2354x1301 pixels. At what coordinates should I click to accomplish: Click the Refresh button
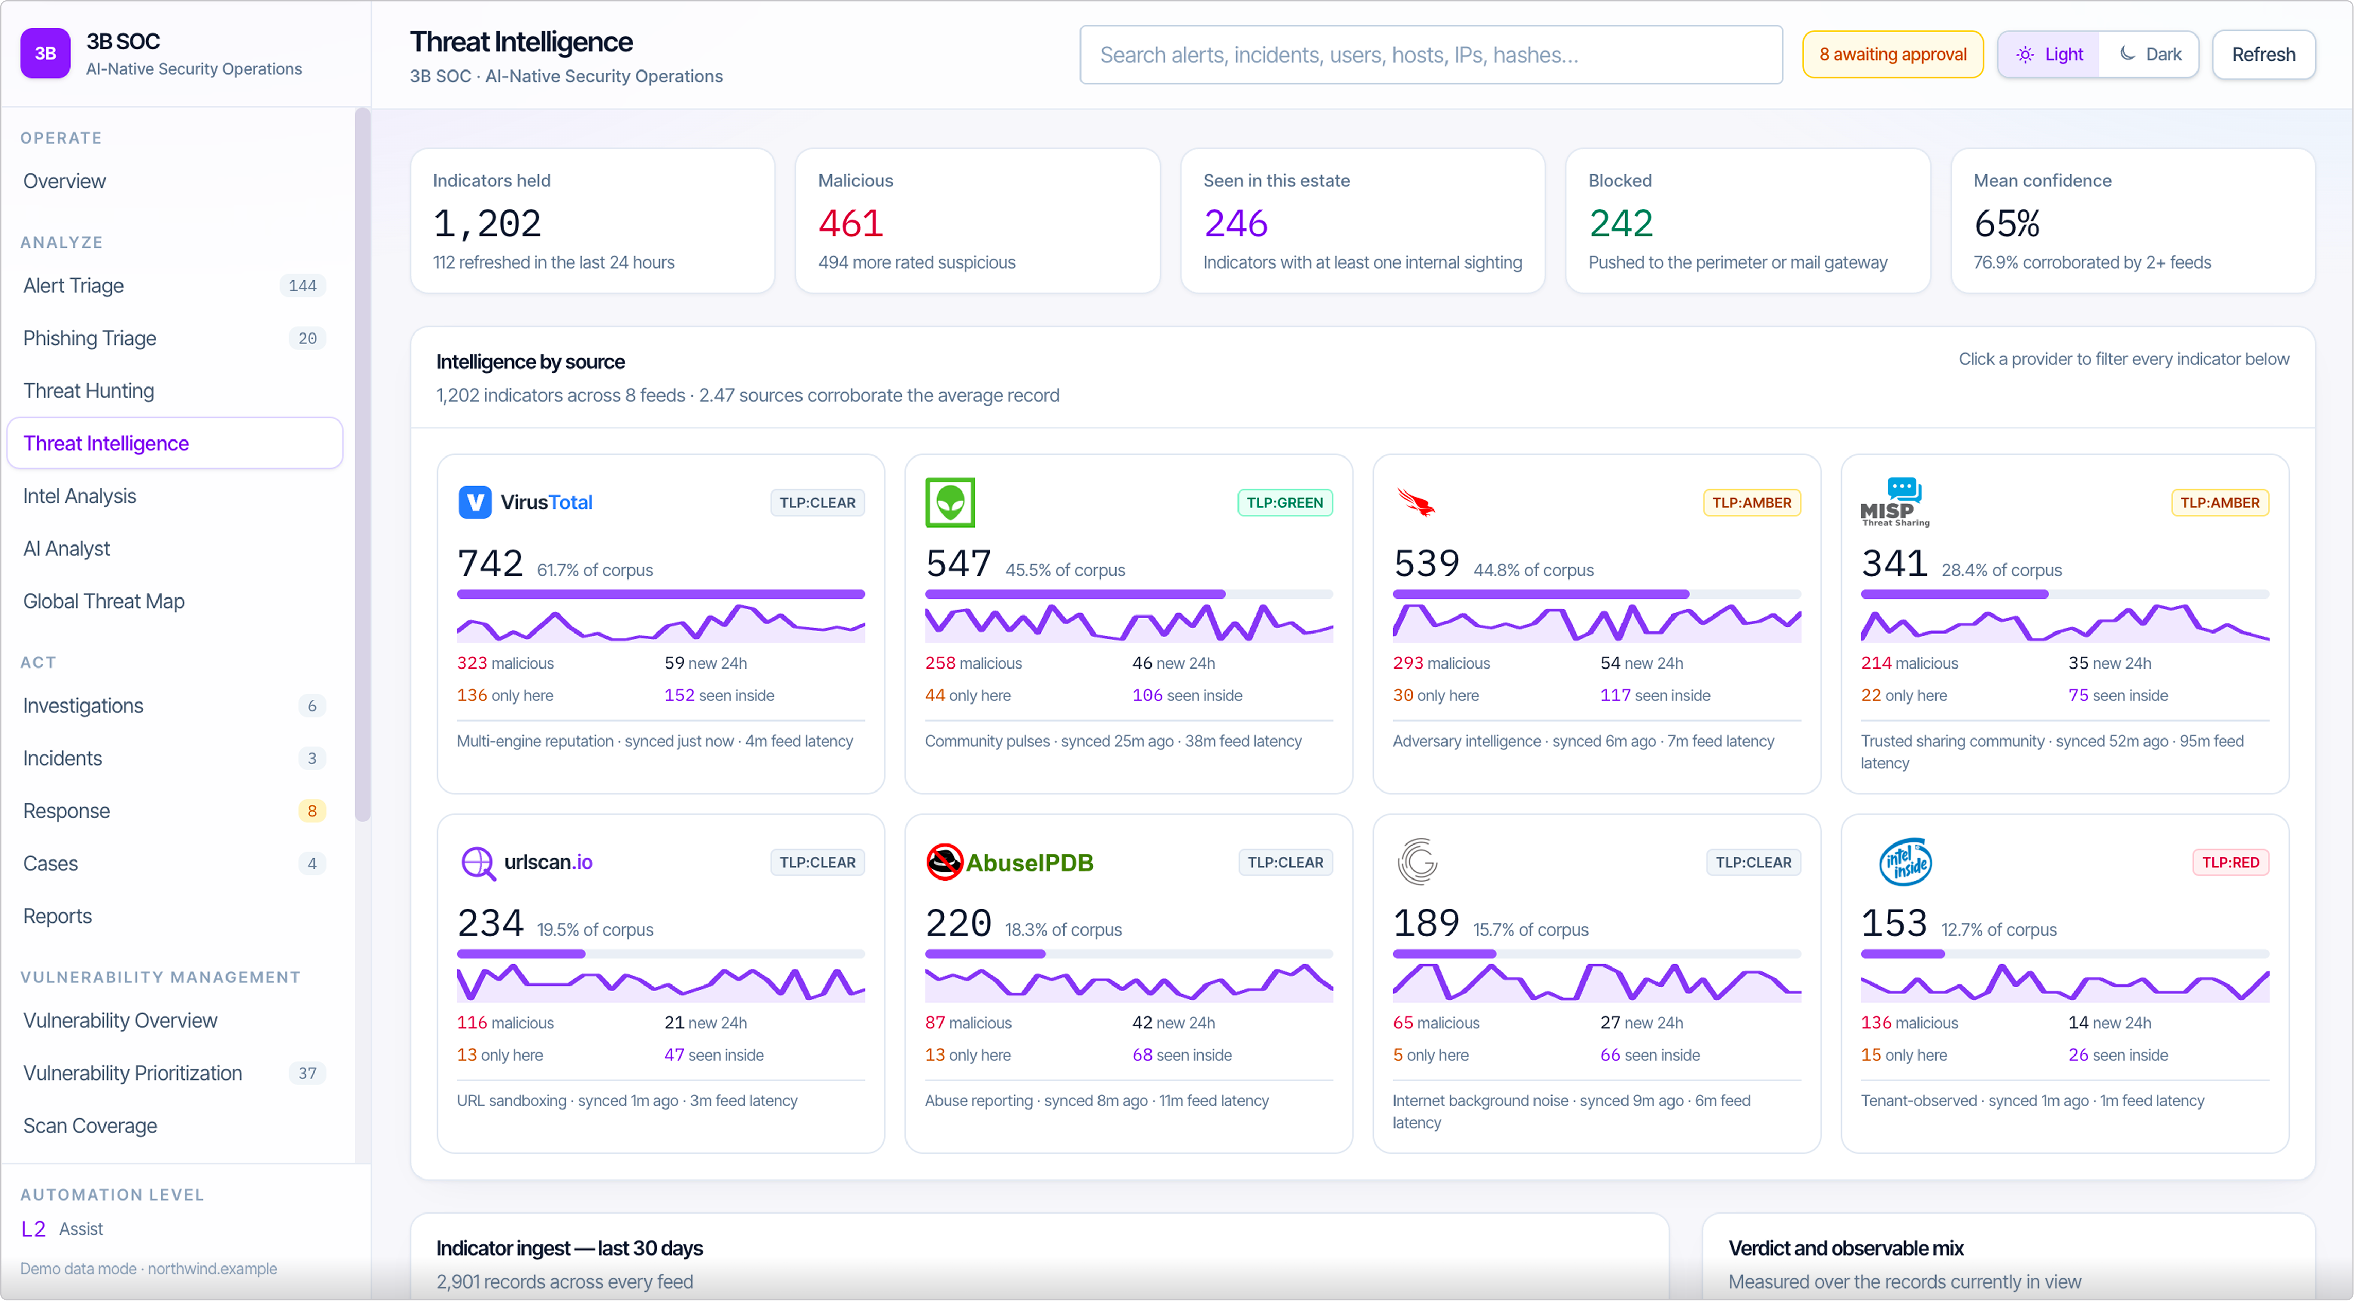click(x=2262, y=55)
